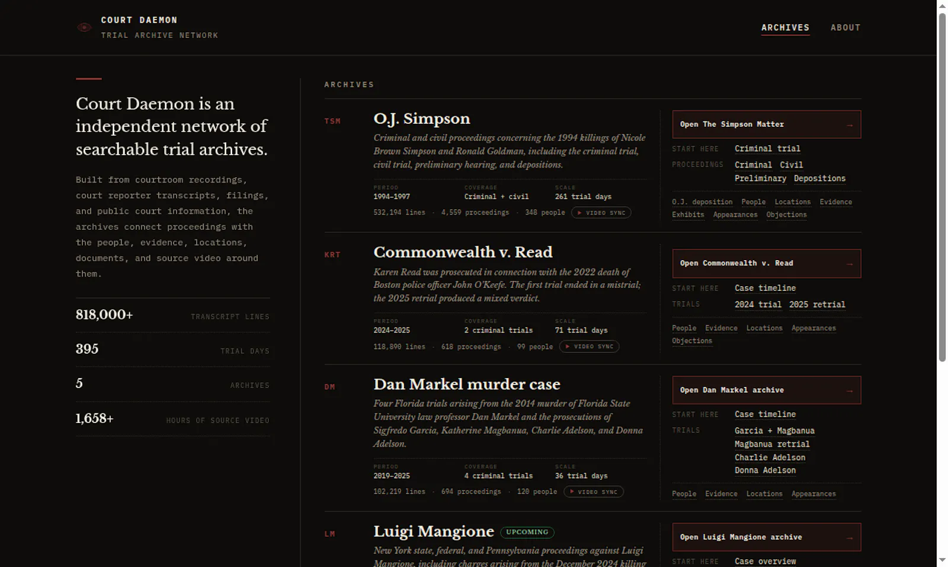Open Karen Read Appearances link
The image size is (948, 567).
click(x=814, y=328)
